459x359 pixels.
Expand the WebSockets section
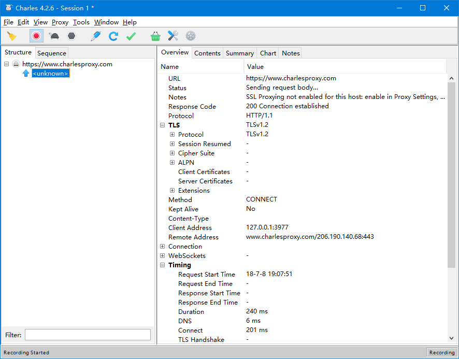[x=163, y=255]
